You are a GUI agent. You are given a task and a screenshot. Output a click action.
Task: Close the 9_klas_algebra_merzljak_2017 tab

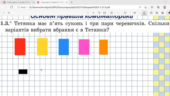point(33,2)
